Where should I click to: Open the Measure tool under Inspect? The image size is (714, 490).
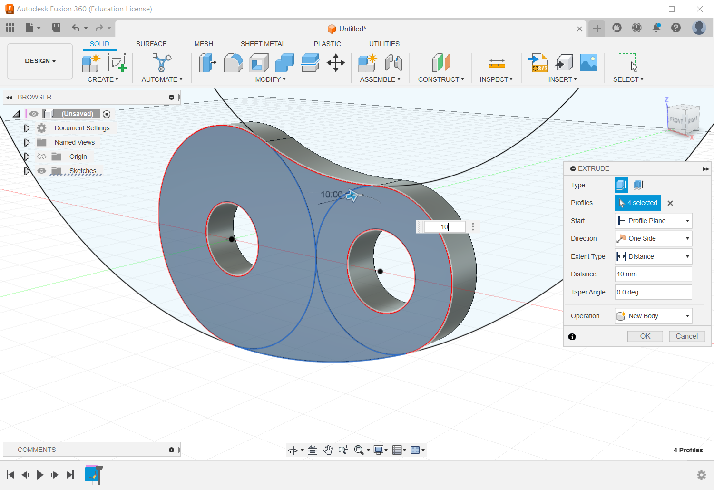click(496, 63)
